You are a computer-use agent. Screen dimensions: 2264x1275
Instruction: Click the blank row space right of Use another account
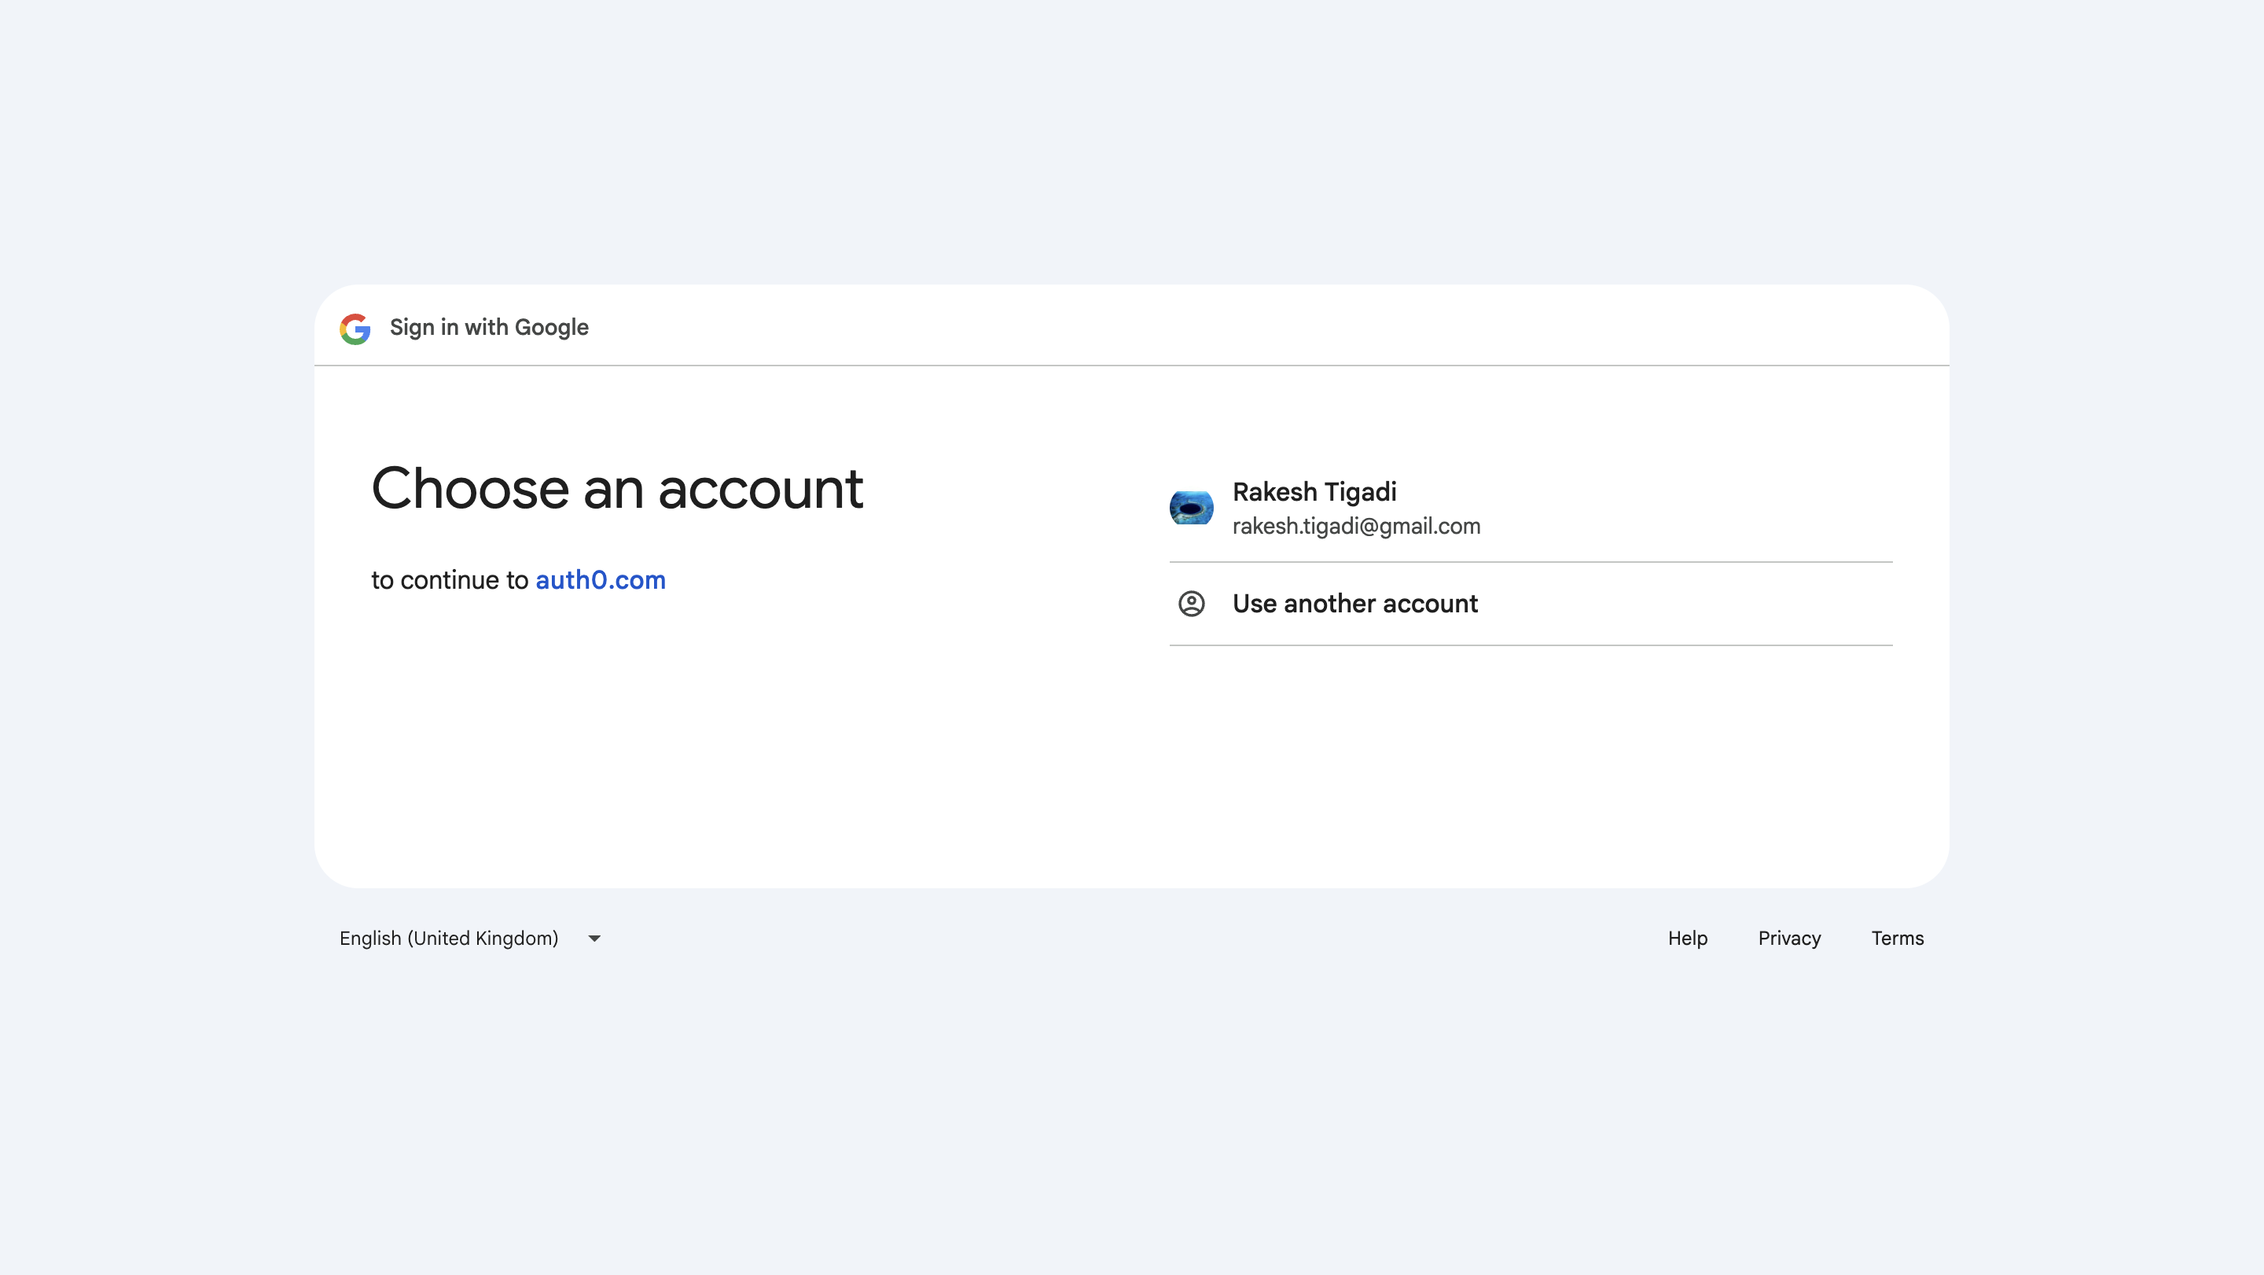click(1714, 604)
